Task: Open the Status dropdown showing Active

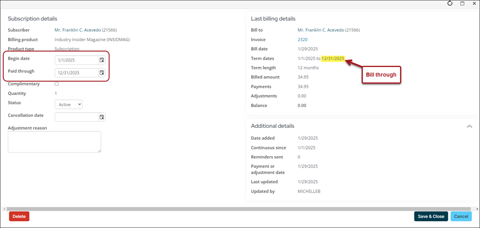Action: 68,104
